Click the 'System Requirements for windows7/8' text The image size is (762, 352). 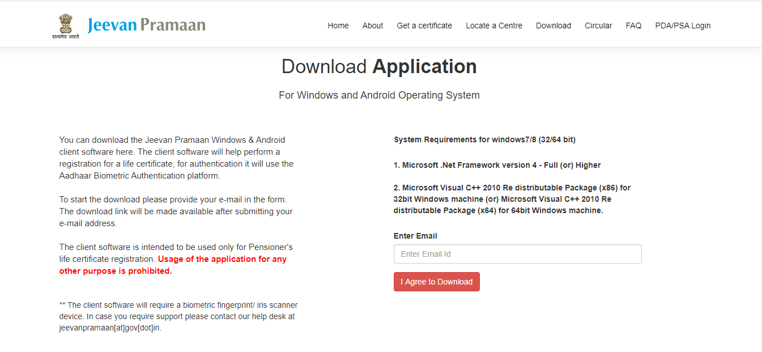tap(484, 139)
